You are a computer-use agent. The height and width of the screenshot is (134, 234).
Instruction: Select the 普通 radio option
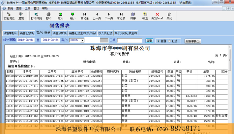click(x=161, y=41)
